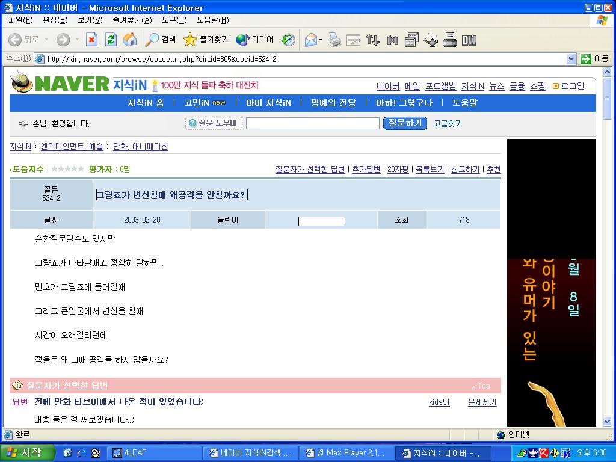Expand the Back button history arrow

pos(46,40)
